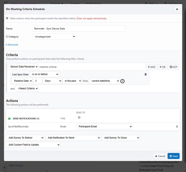
Task: Change the 'is on or before' operator dropdown
Action: [x=44, y=74]
